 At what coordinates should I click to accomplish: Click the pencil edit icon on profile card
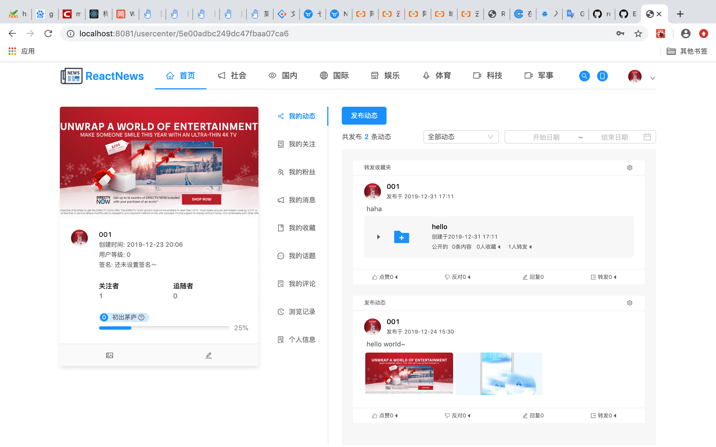click(x=209, y=355)
